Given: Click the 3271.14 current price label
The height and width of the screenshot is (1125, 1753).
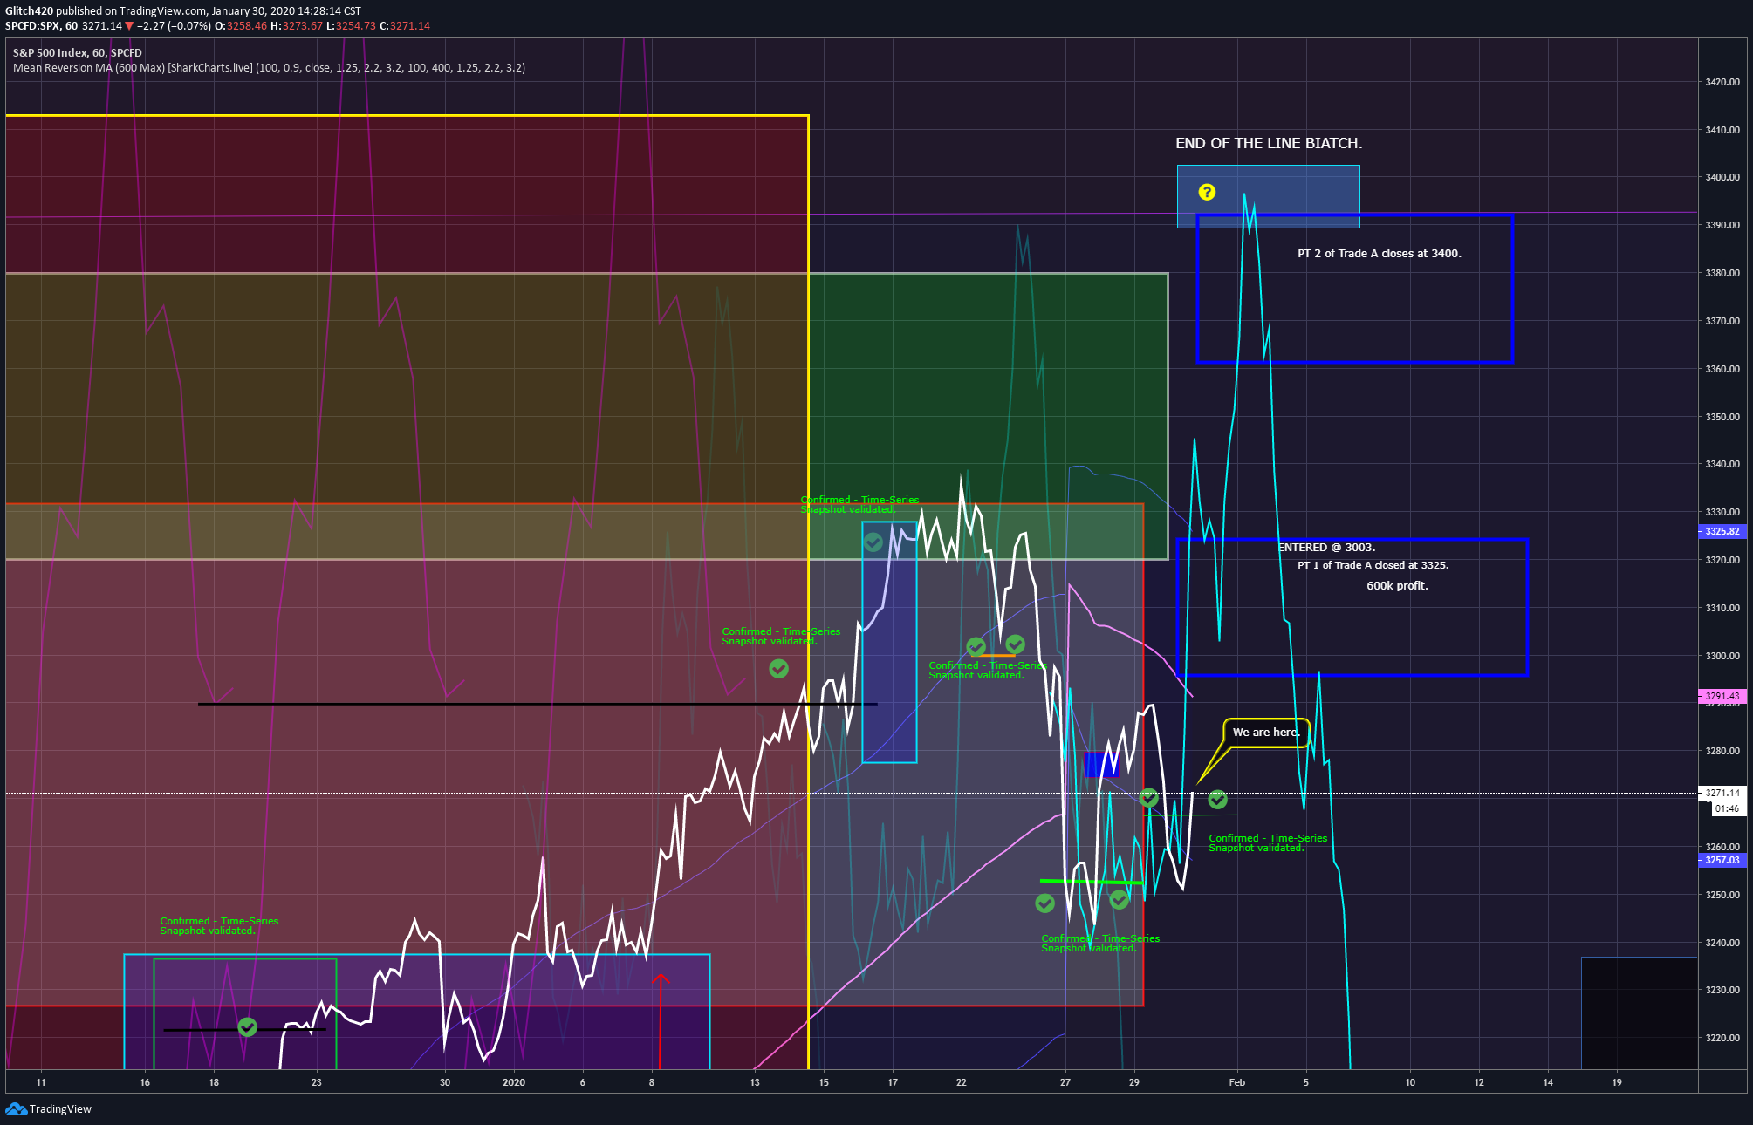Looking at the screenshot, I should click(x=1722, y=793).
